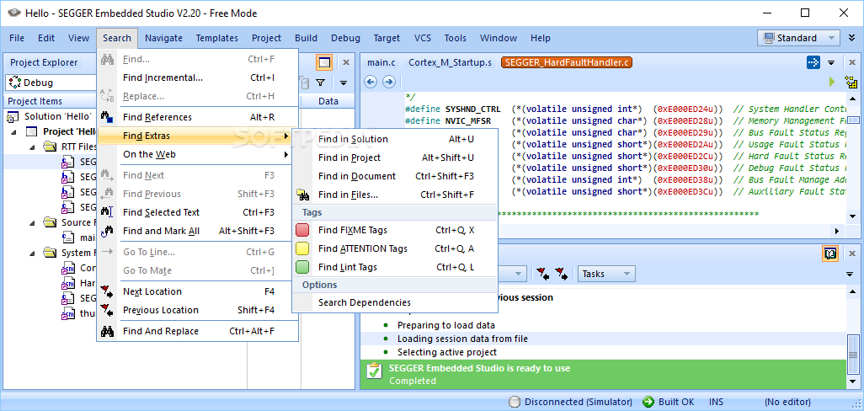Viewport: 864px width, 411px height.
Task: Collapse the Source Files folder node
Action: click(x=32, y=222)
